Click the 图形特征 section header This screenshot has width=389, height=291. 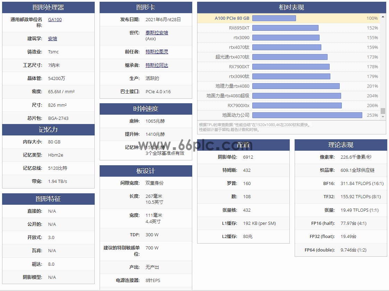coord(48,199)
